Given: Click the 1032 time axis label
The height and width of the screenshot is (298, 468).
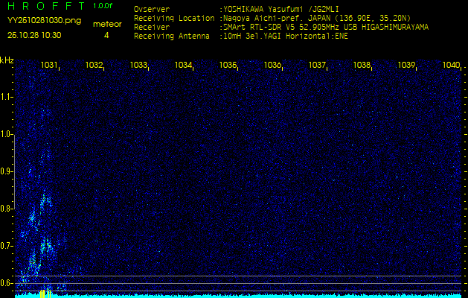Looking at the screenshot, I should point(94,65).
